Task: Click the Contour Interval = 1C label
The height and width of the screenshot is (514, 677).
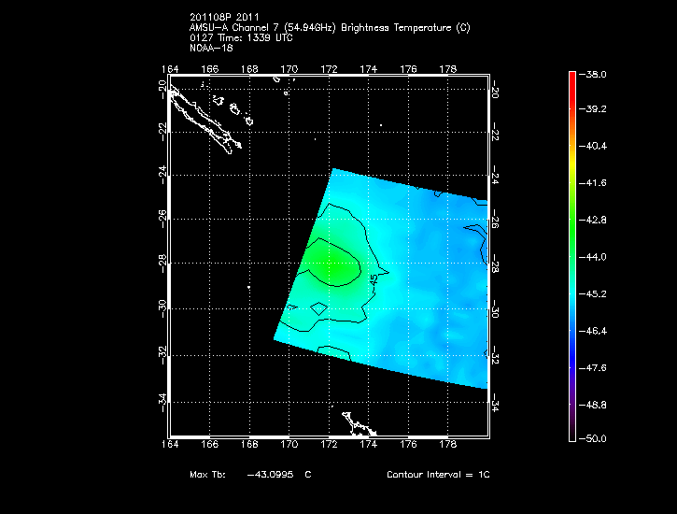Action: click(438, 475)
